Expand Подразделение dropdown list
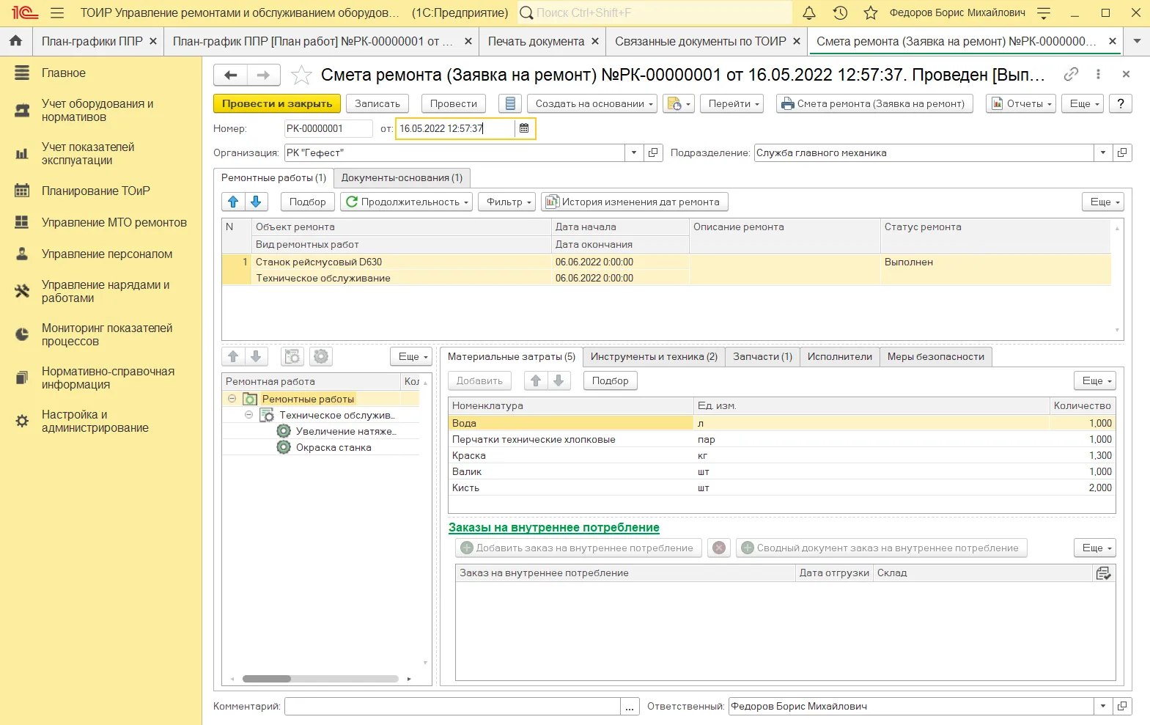The height and width of the screenshot is (725, 1150). tap(1103, 152)
